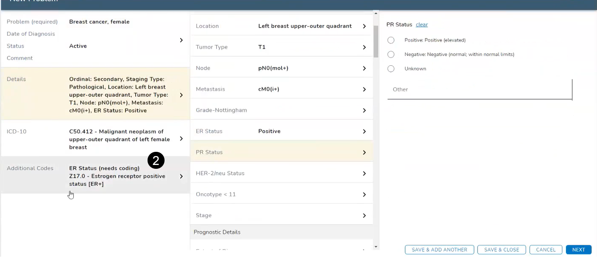Click the Save & Close button
This screenshot has height=257, width=597.
pyautogui.click(x=502, y=250)
